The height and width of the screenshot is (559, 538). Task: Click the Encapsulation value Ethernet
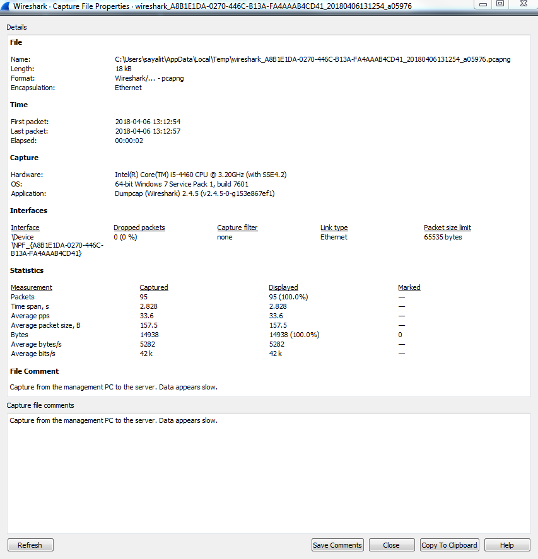[128, 88]
